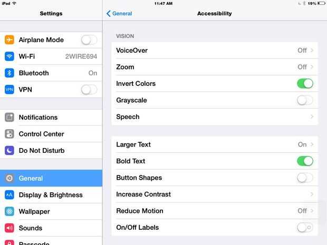Screen dimensions: 327x245
Task: Tap the Wallpaper icon
Action: tap(9, 211)
